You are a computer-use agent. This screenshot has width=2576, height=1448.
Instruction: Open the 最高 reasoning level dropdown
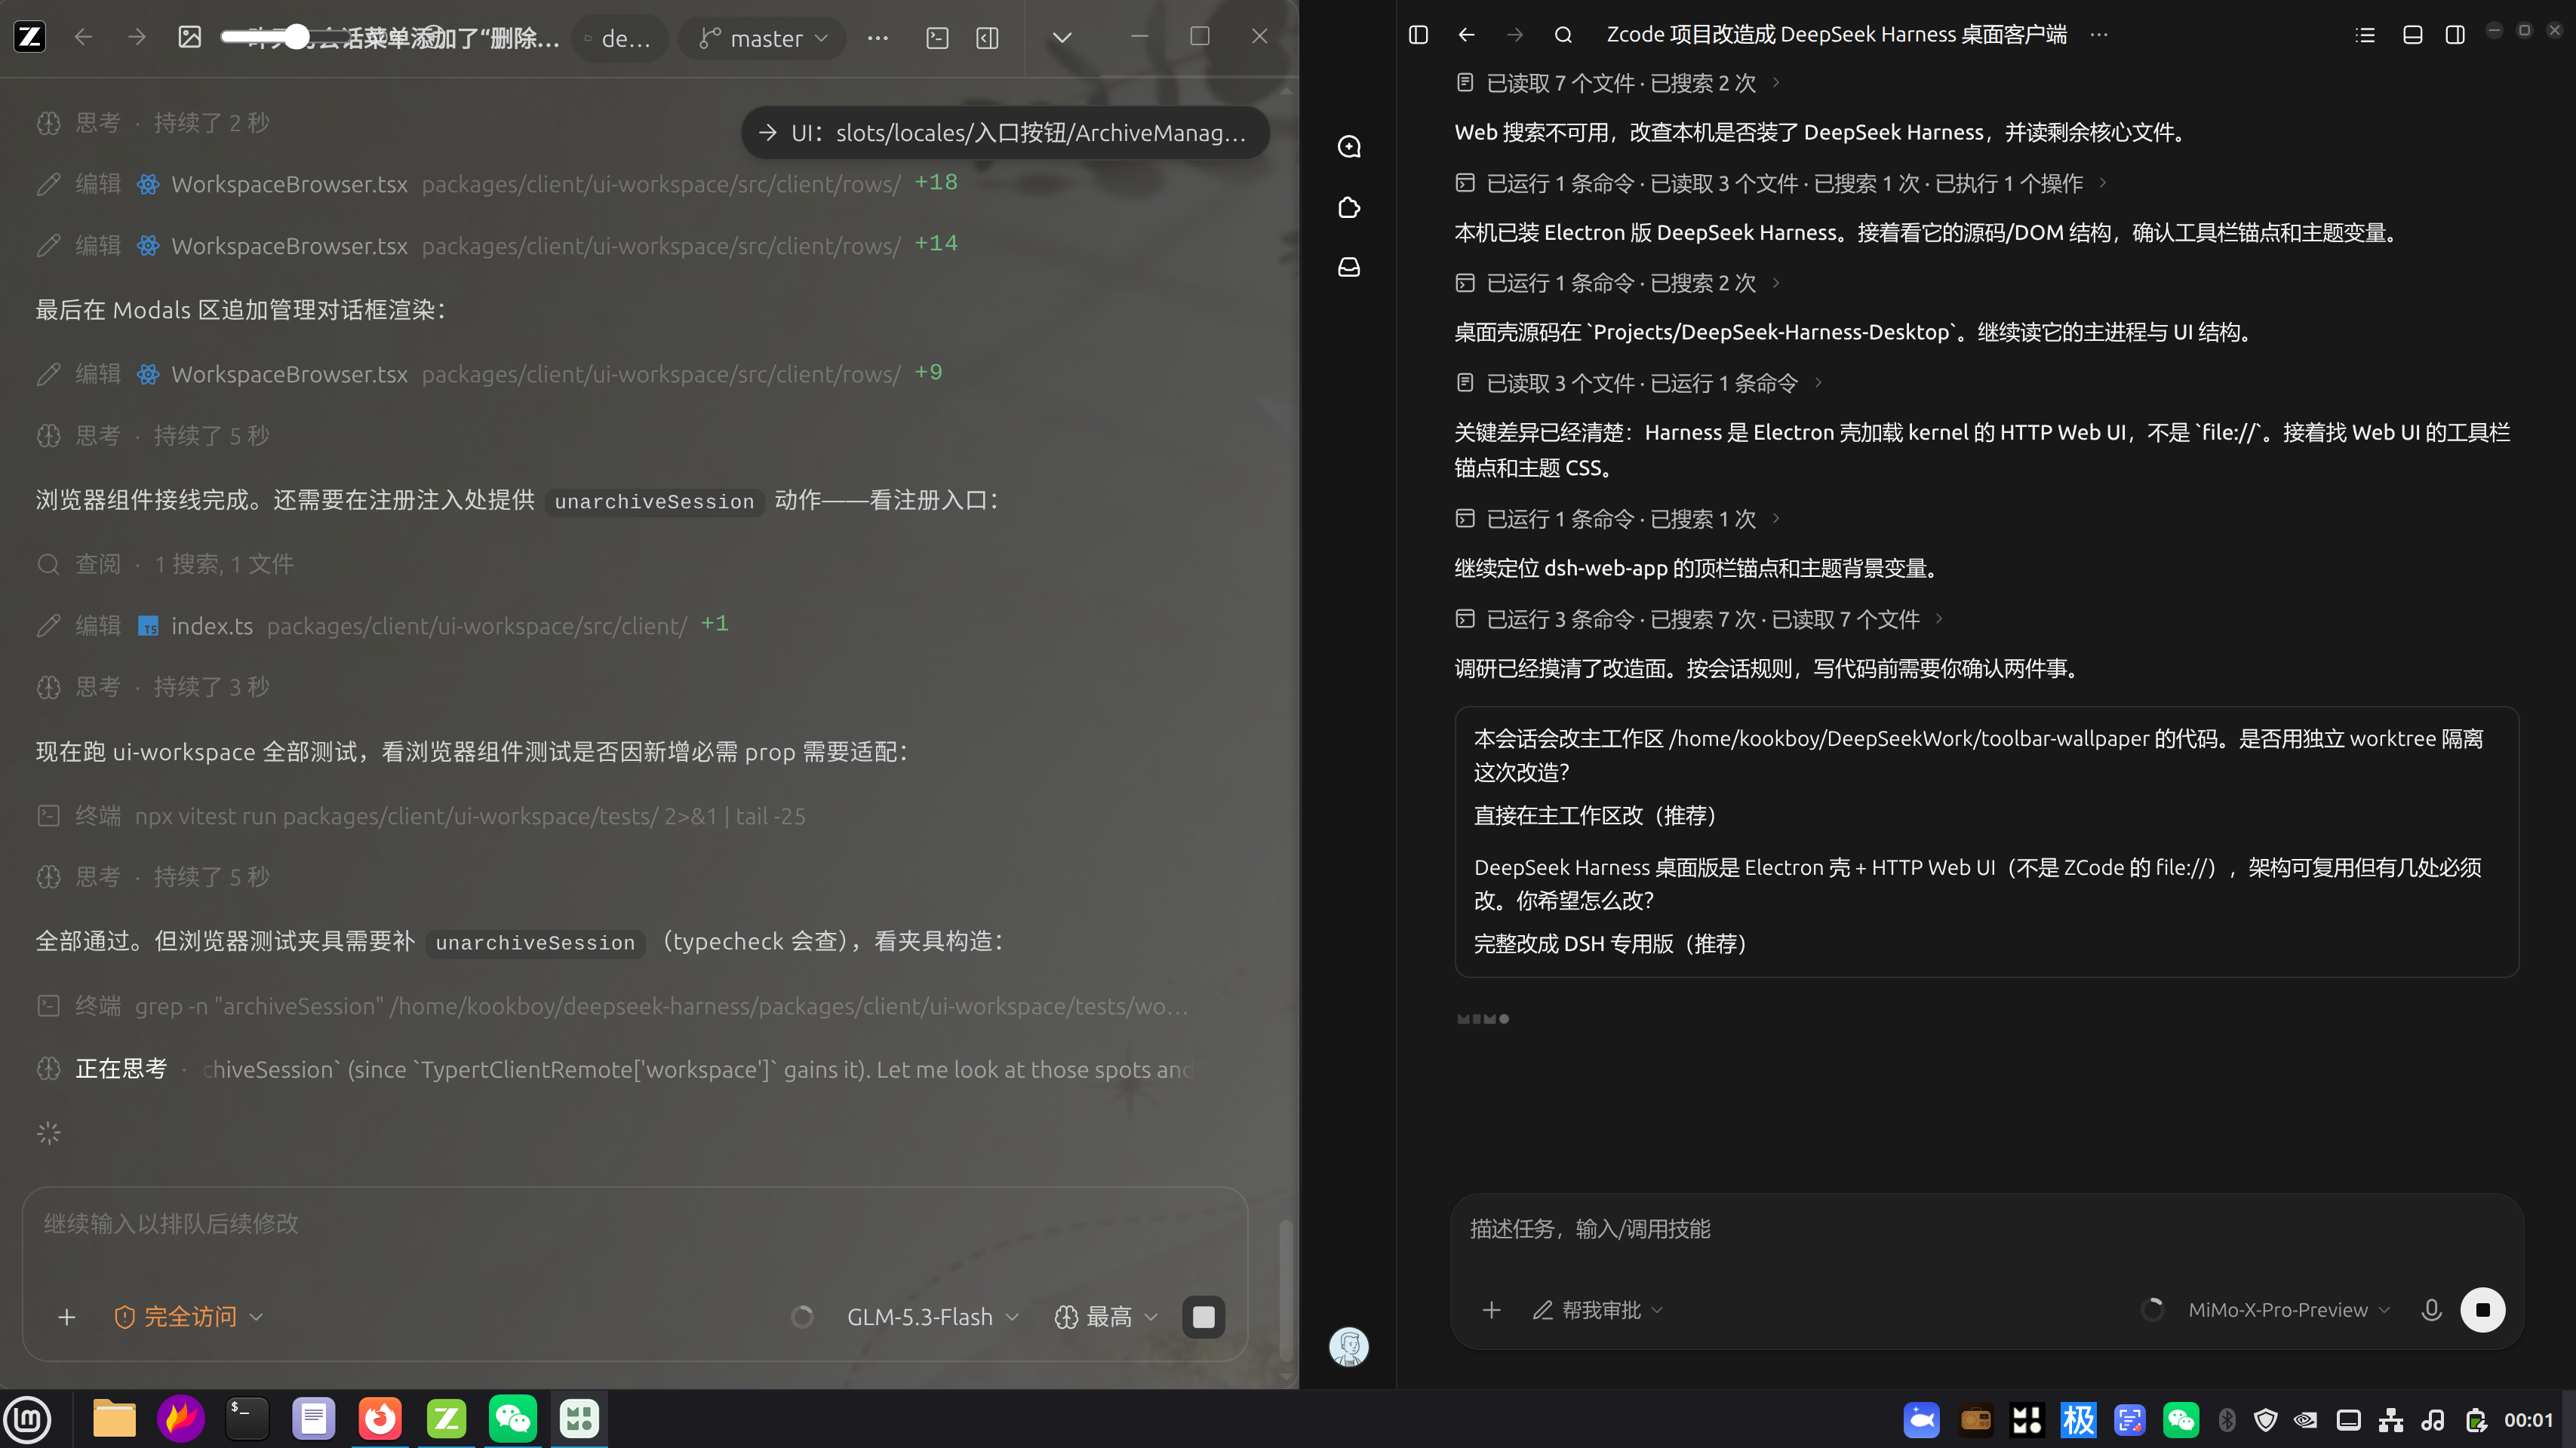(1106, 1317)
